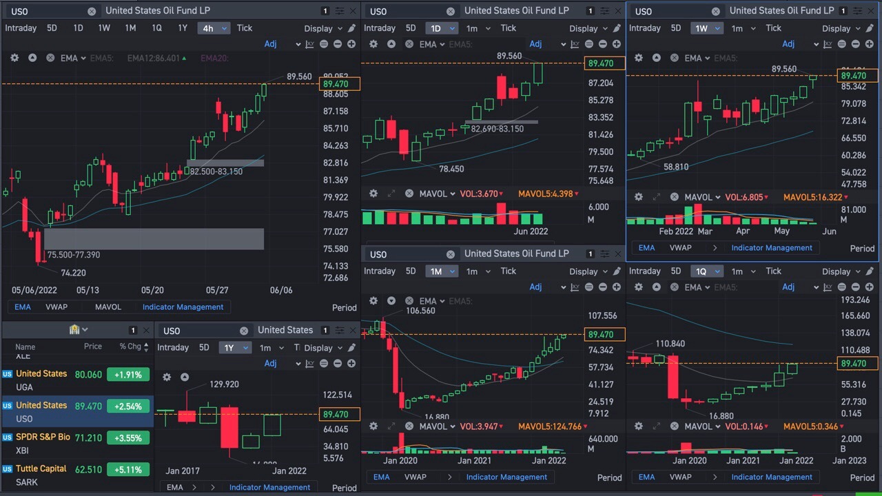882x496 pixels.
Task: Sort watchlist by the % Chg column
Action: (130, 347)
